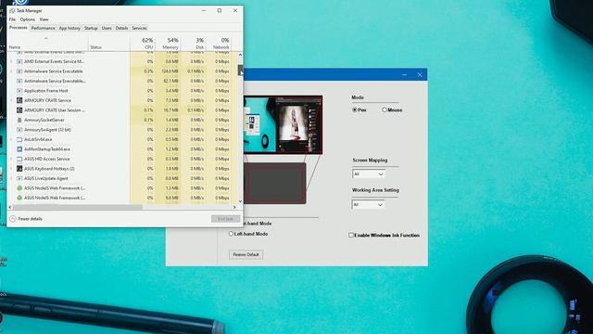Viewport: 593px width, 334px height.
Task: Select Mouse mode in tablet settings
Action: click(385, 109)
